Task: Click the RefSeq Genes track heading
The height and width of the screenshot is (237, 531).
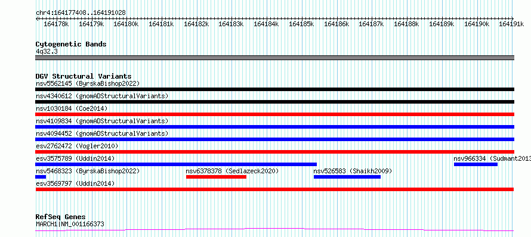Action: [x=60, y=217]
